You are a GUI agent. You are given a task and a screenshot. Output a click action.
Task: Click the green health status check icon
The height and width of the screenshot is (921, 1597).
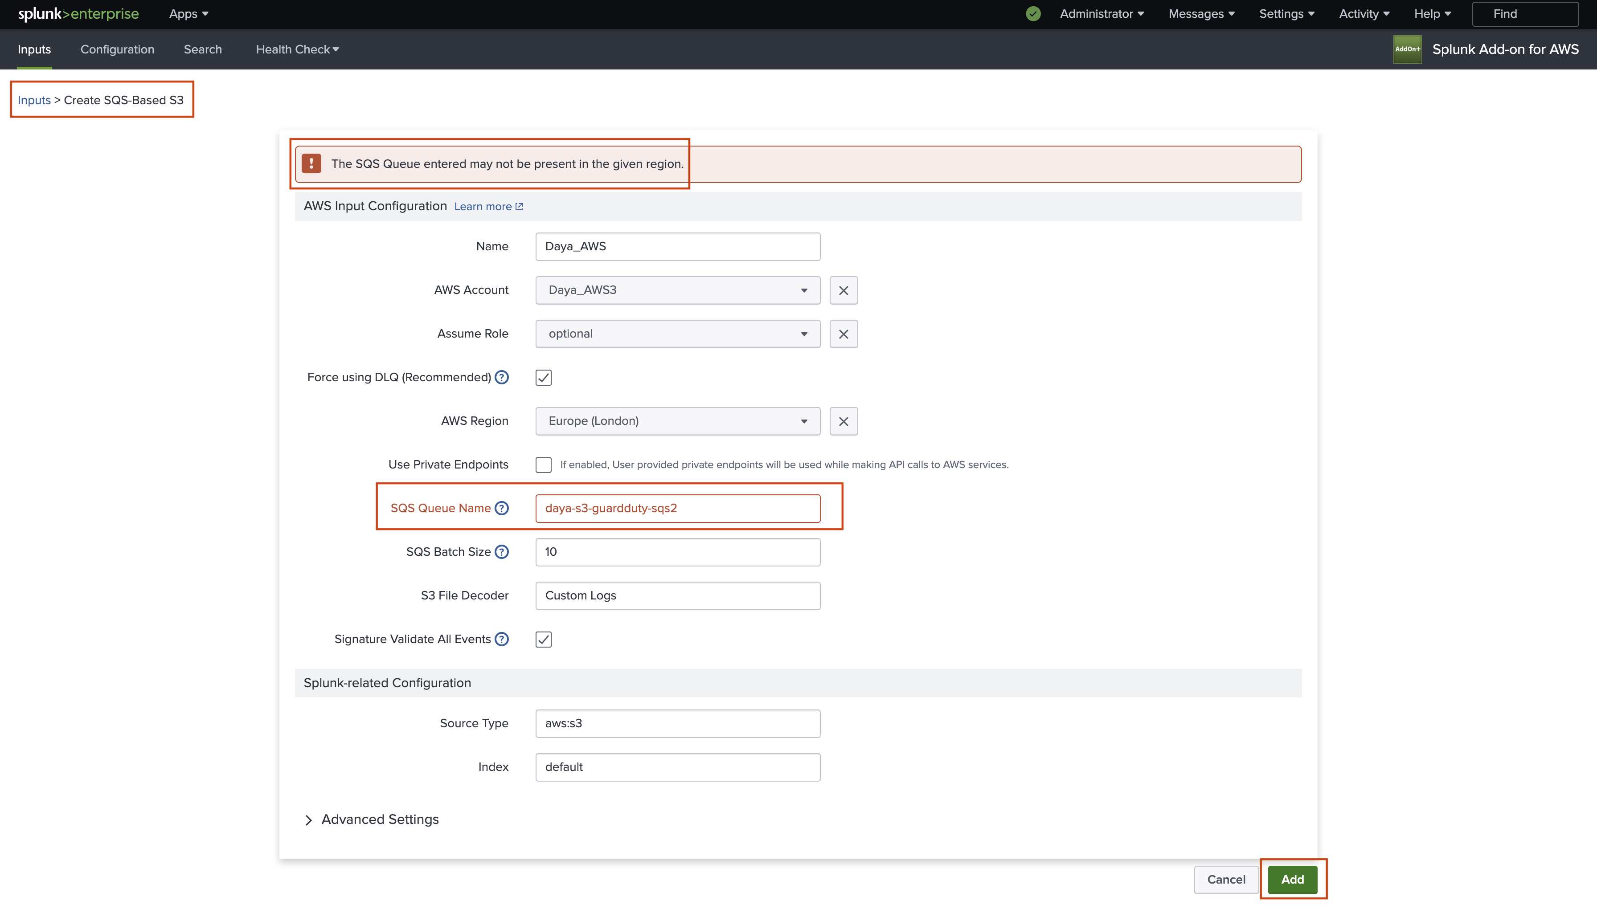[1032, 14]
